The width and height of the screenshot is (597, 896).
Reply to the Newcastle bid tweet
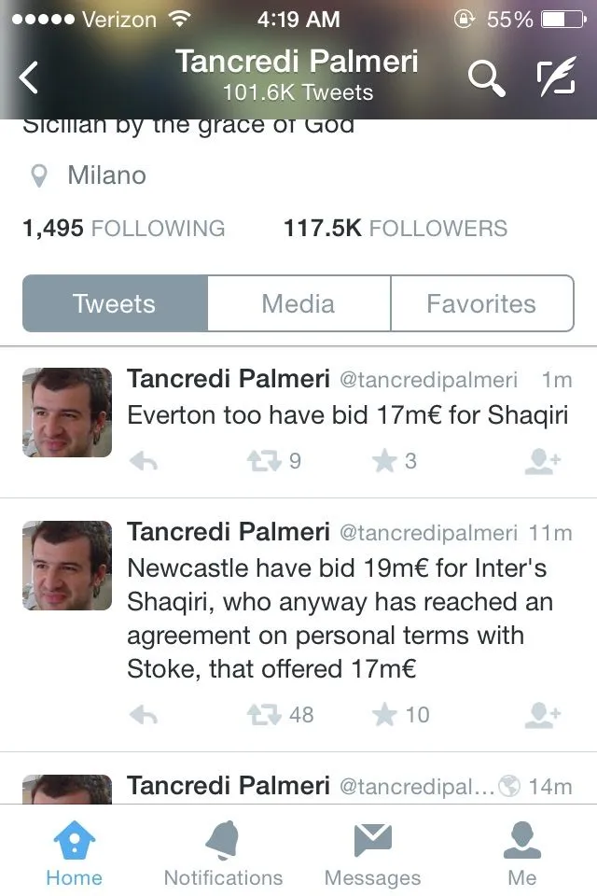(x=143, y=715)
